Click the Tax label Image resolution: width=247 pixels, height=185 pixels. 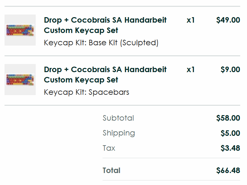click(x=109, y=148)
